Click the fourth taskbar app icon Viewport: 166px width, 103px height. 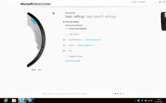30,100
